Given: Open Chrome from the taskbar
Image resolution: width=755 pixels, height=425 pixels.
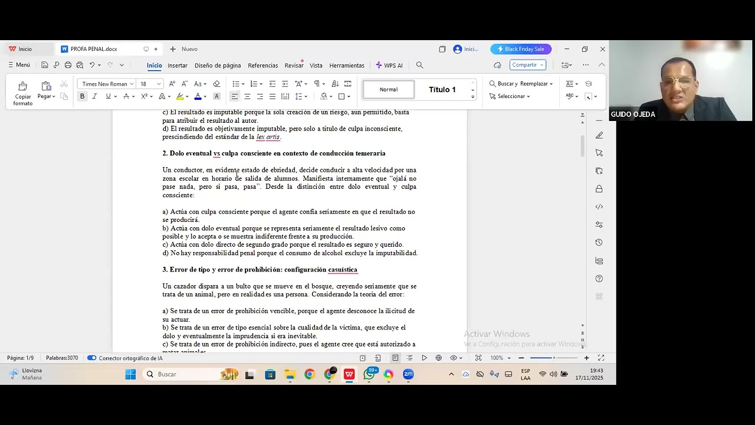Looking at the screenshot, I should pyautogui.click(x=310, y=374).
